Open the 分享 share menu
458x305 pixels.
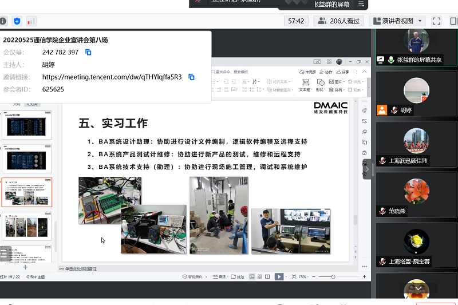tap(342, 72)
